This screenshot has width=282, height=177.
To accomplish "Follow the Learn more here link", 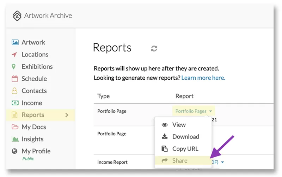I will click(x=203, y=78).
